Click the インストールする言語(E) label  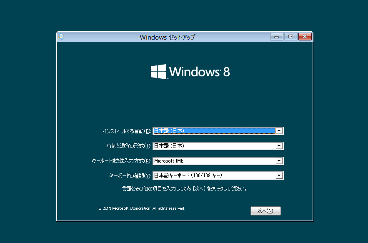point(127,131)
